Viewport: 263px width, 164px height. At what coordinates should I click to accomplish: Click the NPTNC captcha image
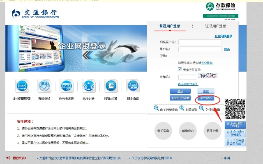(x=208, y=76)
